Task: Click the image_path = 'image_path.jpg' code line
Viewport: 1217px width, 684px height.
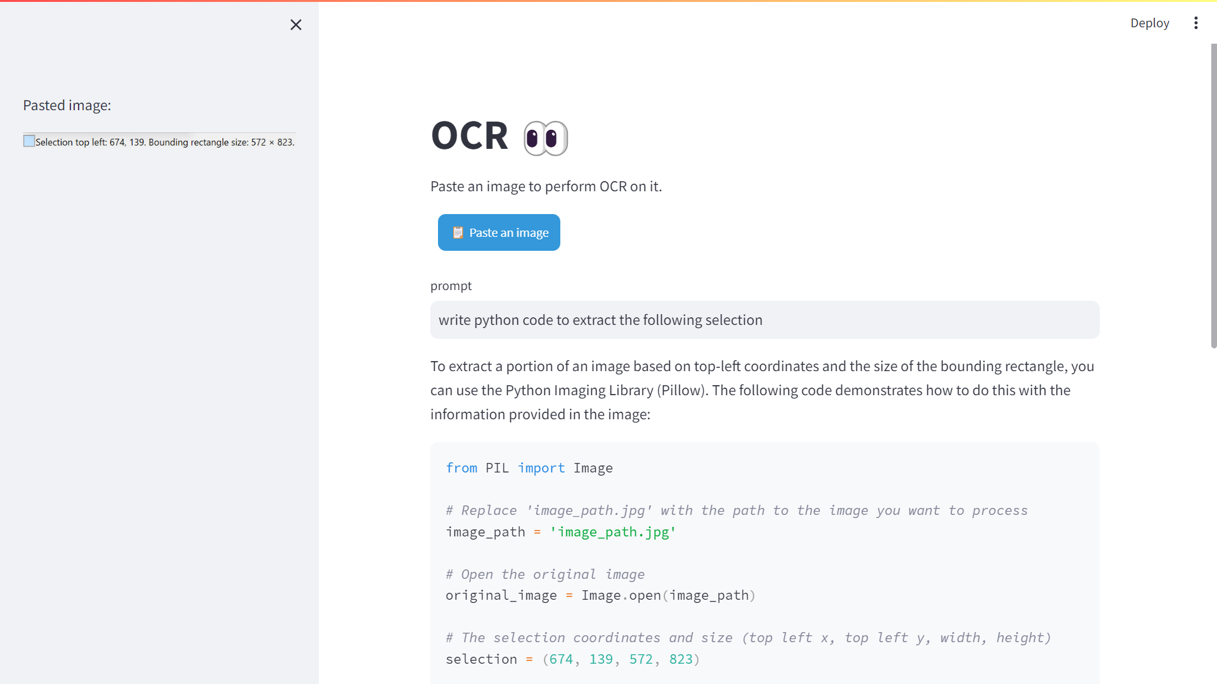Action: tap(560, 532)
